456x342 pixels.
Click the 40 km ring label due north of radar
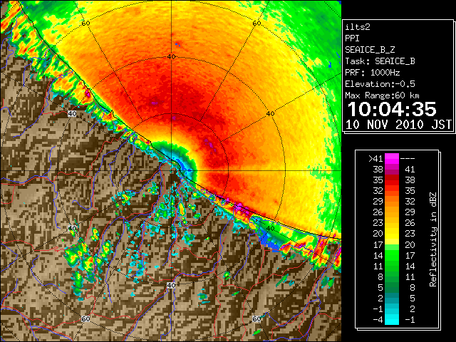coord(171,56)
